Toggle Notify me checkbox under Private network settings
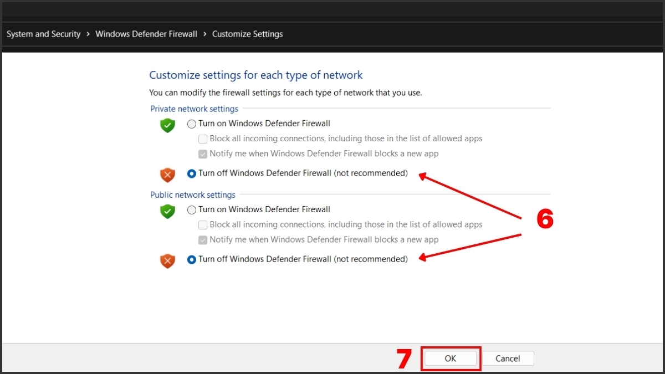The height and width of the screenshot is (374, 665). point(203,153)
